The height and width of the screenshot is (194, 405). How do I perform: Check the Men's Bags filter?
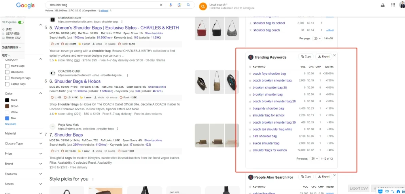click(7, 66)
